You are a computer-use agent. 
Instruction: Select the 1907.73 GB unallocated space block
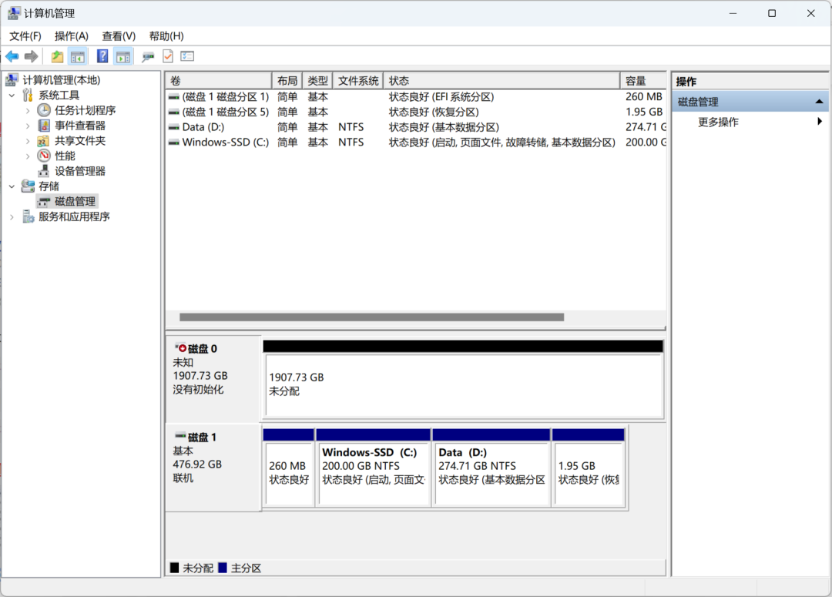coord(463,379)
